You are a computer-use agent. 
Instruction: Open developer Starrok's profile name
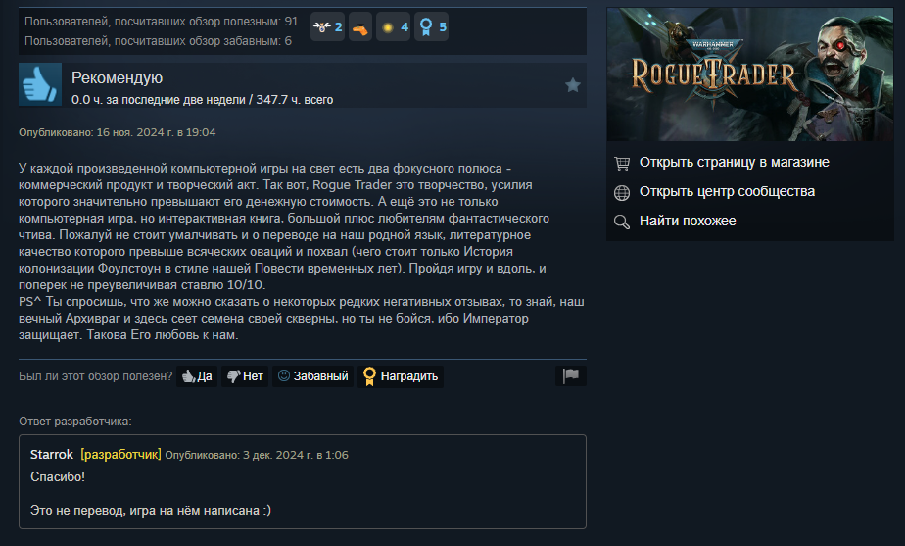pyautogui.click(x=51, y=455)
